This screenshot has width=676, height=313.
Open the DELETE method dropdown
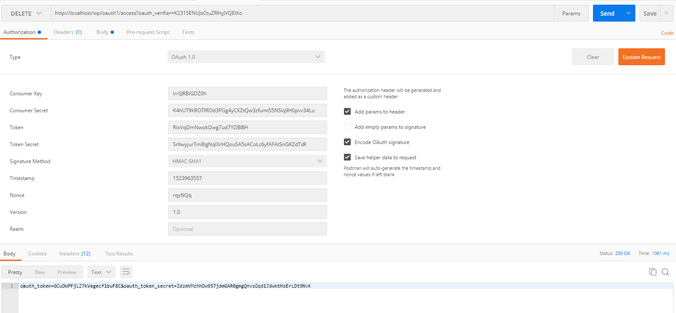(26, 13)
